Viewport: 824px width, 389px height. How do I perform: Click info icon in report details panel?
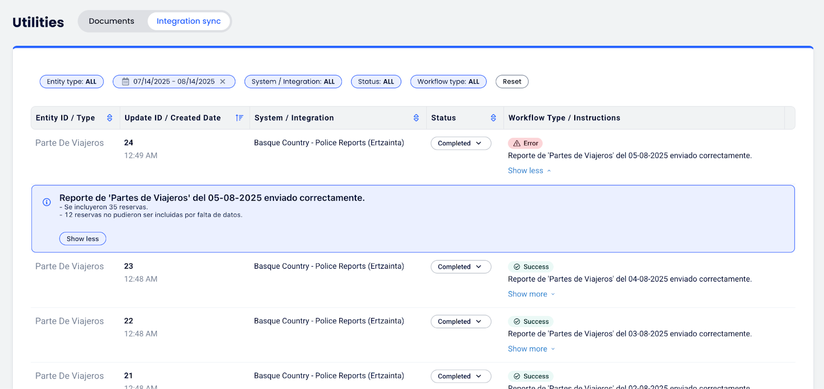coord(47,202)
